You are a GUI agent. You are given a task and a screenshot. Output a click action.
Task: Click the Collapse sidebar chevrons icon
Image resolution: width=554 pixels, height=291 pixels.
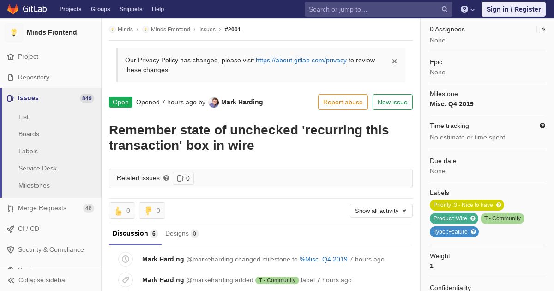coord(11,280)
